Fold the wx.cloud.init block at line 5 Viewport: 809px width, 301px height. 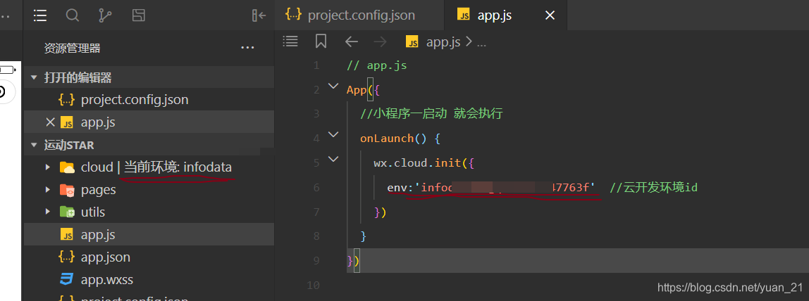333,158
